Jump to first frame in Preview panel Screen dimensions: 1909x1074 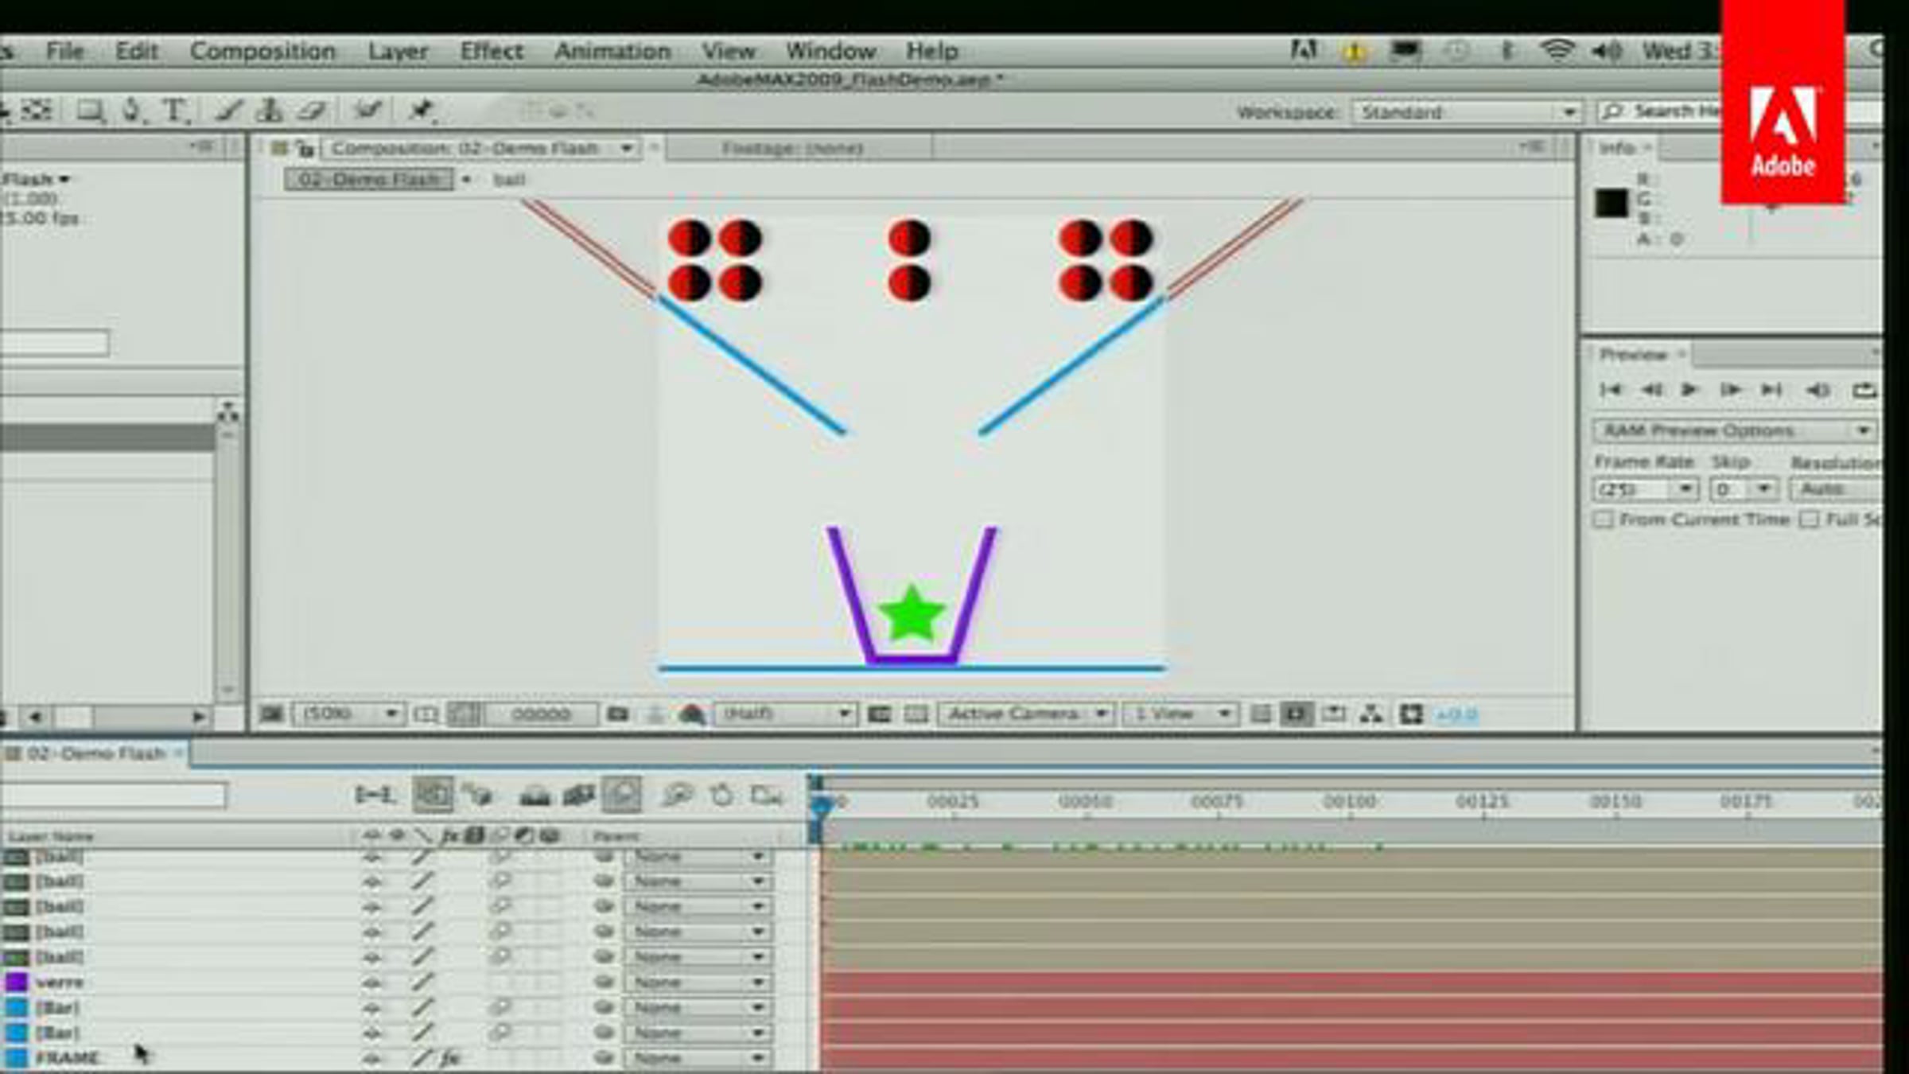(x=1611, y=390)
